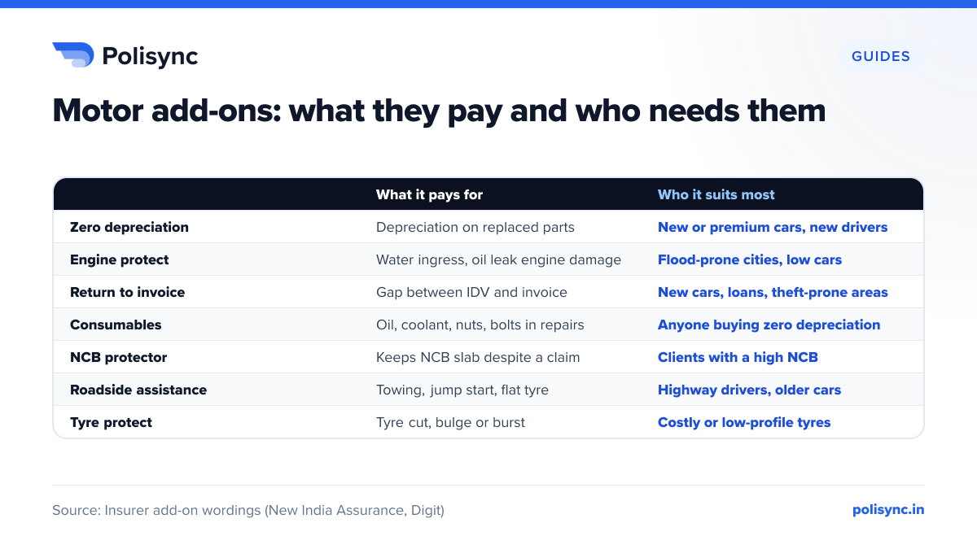The width and height of the screenshot is (977, 549).
Task: Select "Oil, coolant, nuts, bolts in repairs" cell
Action: (480, 325)
